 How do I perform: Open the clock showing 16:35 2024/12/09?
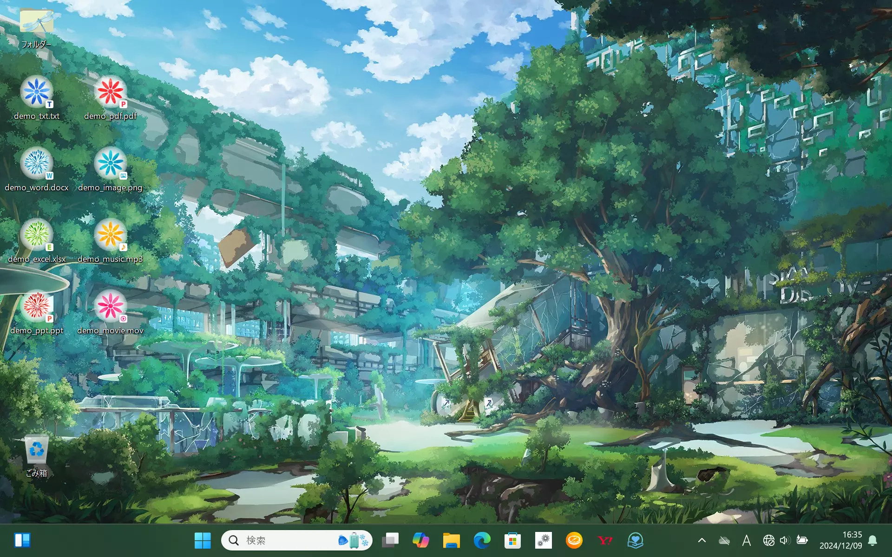pyautogui.click(x=840, y=540)
